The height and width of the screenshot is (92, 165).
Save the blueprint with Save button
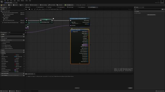coord(10,5)
